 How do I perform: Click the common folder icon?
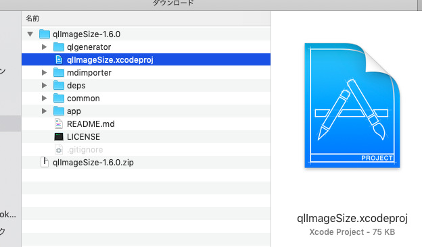(x=59, y=99)
